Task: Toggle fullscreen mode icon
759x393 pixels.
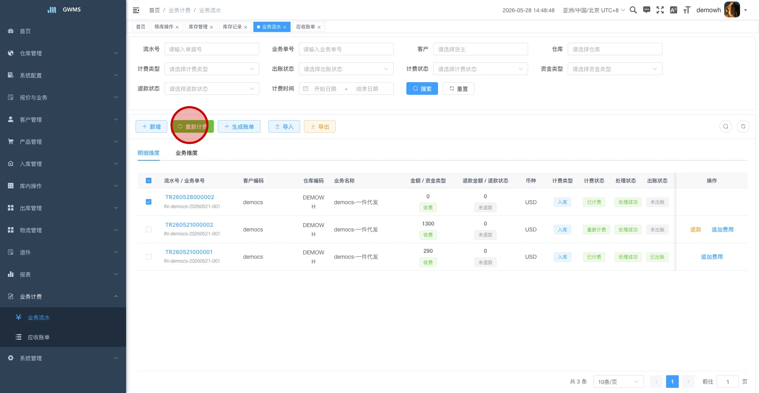Action: coord(660,10)
